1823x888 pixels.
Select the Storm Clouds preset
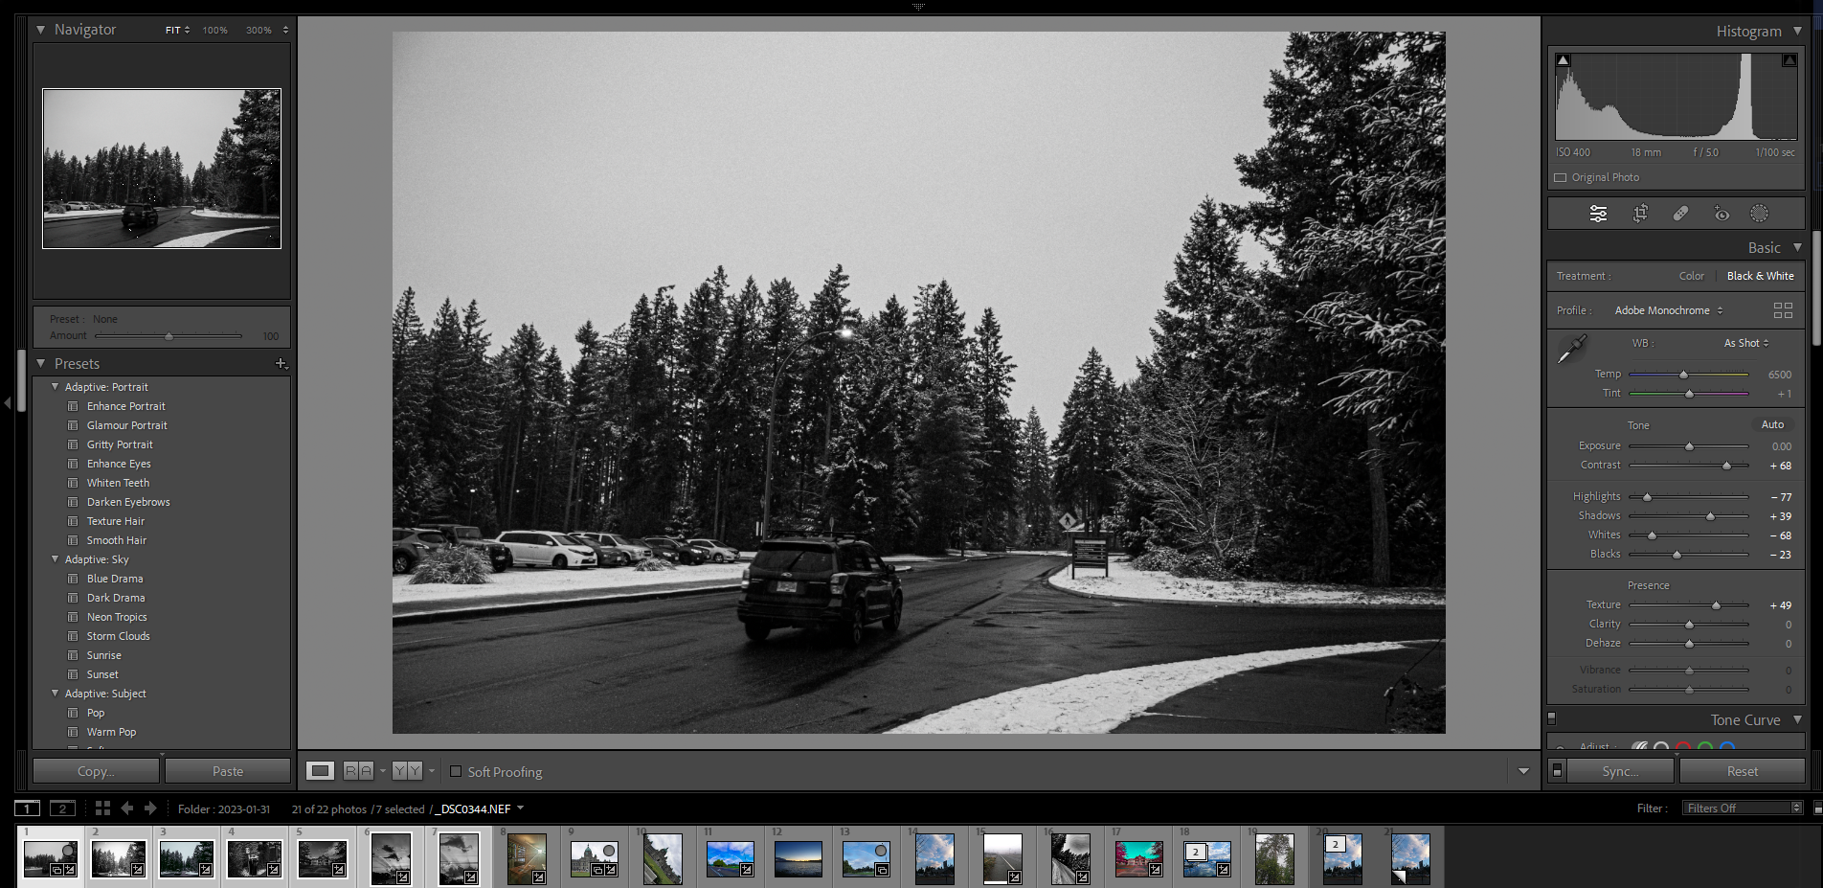pyautogui.click(x=118, y=636)
